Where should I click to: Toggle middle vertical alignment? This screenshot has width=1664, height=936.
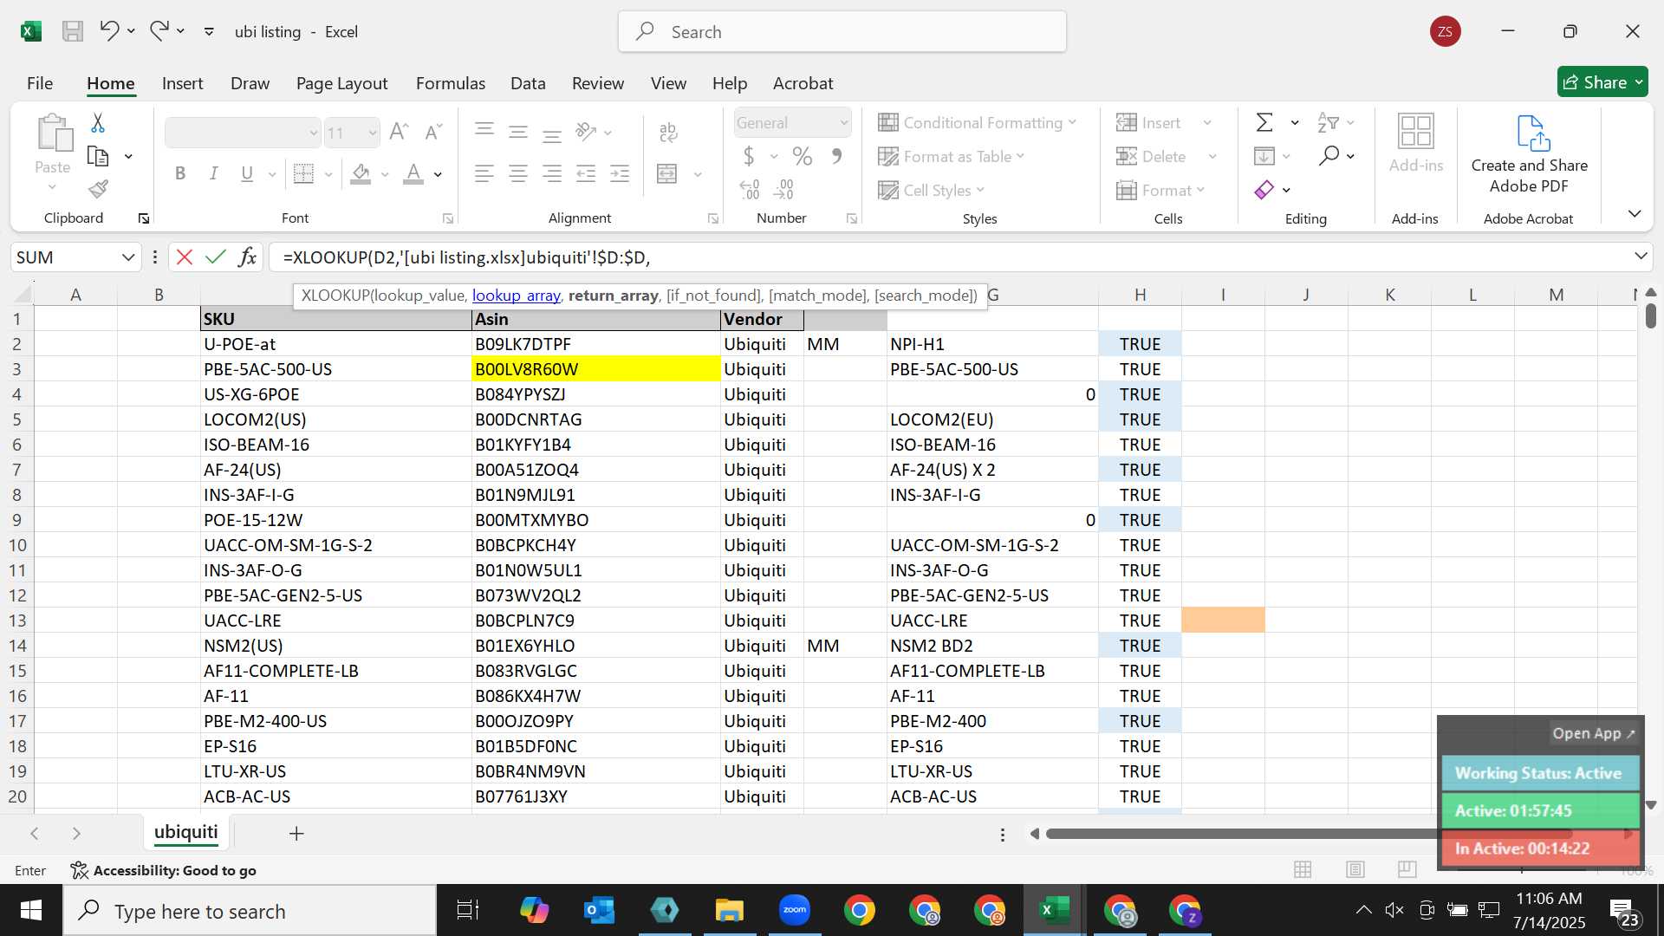pyautogui.click(x=518, y=132)
